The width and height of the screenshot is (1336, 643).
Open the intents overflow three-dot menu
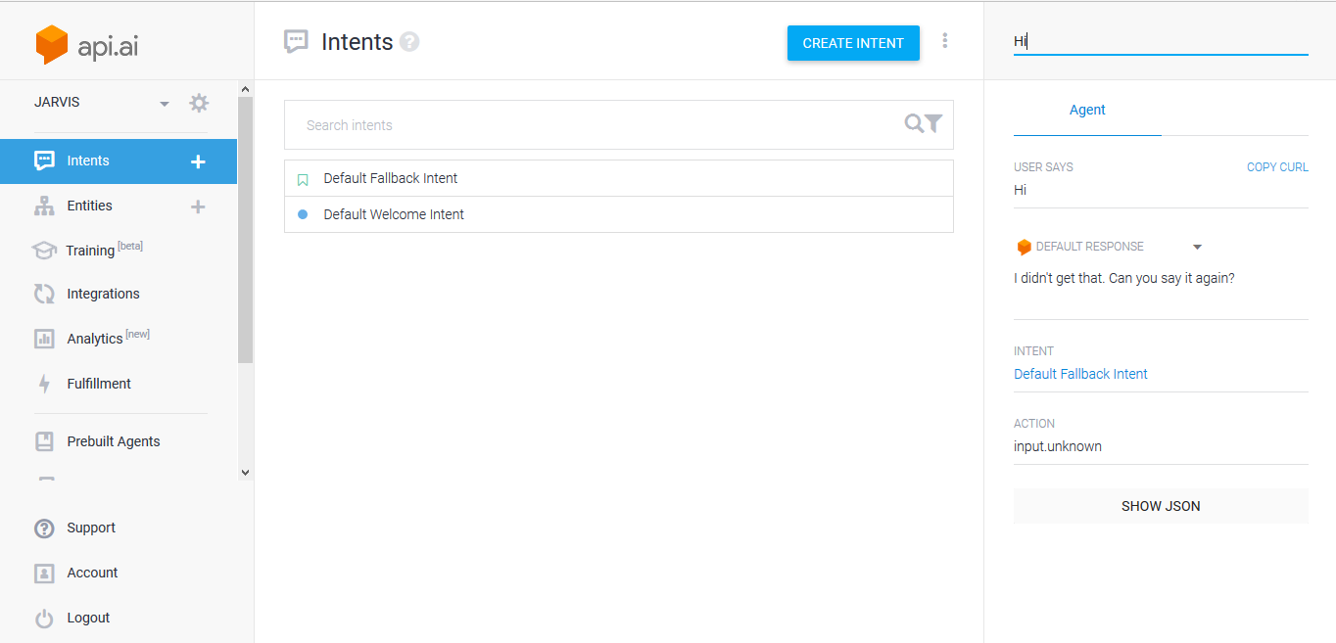click(944, 40)
